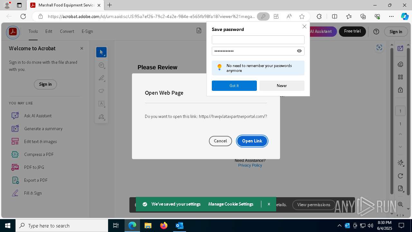The height and width of the screenshot is (232, 412).
Task: Click the document file icon in toolbar
Action: 199,31
